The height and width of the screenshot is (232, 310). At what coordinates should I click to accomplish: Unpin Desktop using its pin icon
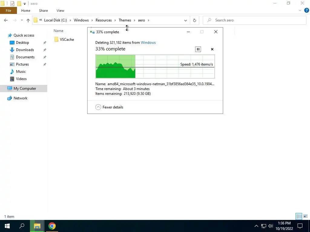click(x=45, y=43)
